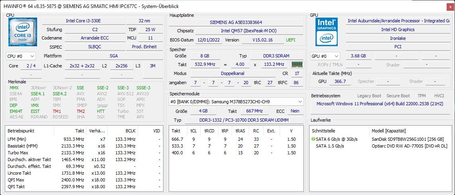Click the 532.9 MHz memory clock value
Image resolution: width=455 pixels, height=195 pixels.
[x=205, y=65]
